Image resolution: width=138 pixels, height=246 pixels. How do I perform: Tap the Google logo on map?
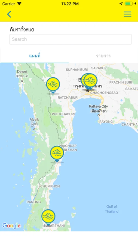point(11,226)
